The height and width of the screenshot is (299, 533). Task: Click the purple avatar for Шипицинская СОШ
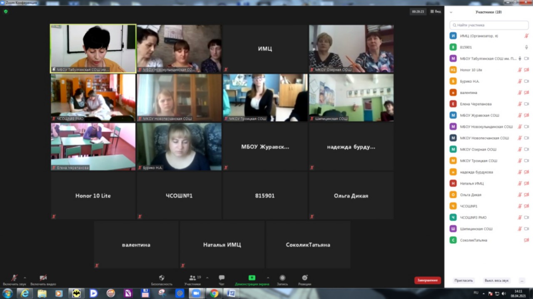coord(453,229)
